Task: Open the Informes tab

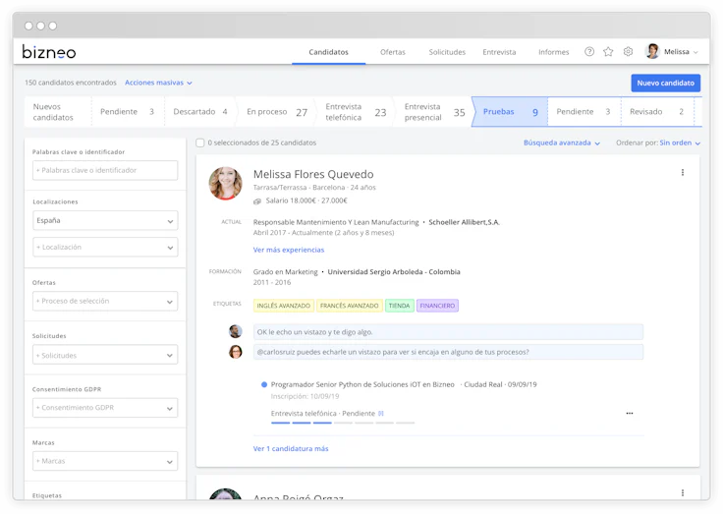Action: 553,52
